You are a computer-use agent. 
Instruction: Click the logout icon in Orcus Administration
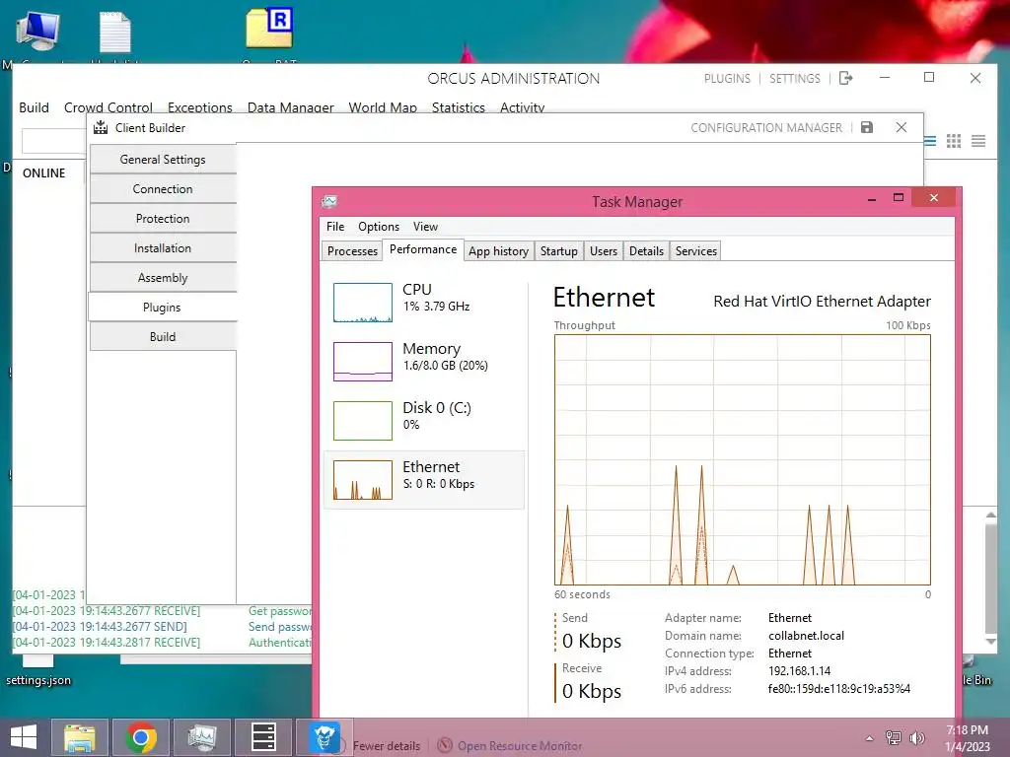click(845, 78)
